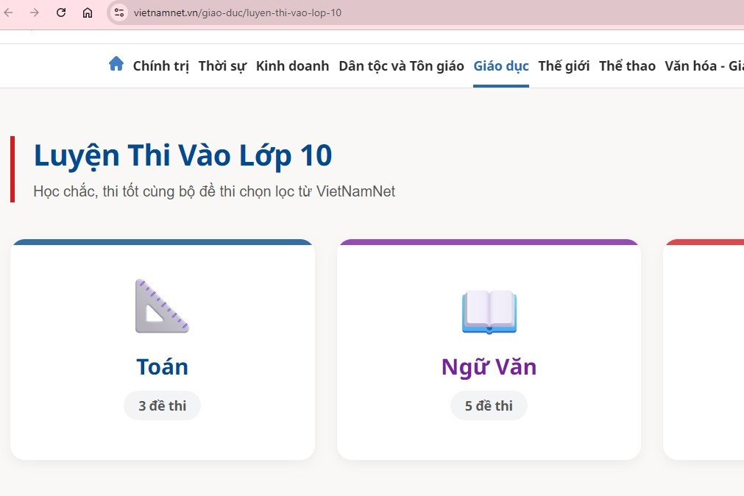Select the Kinh doanh menu item
The image size is (744, 496).
coord(292,65)
